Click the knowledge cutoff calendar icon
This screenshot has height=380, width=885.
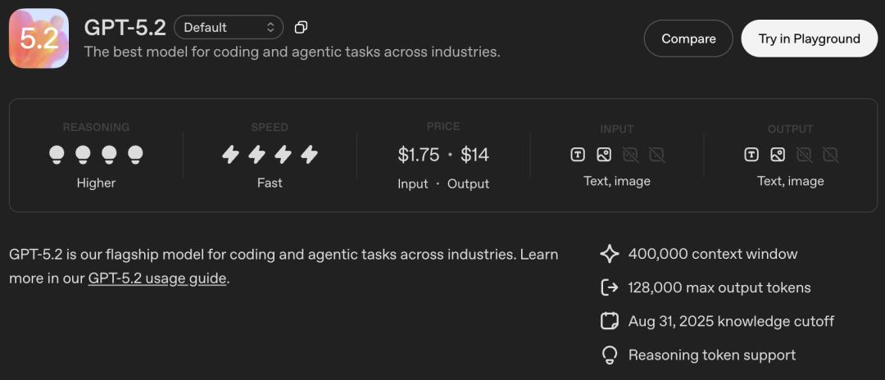pyautogui.click(x=609, y=321)
